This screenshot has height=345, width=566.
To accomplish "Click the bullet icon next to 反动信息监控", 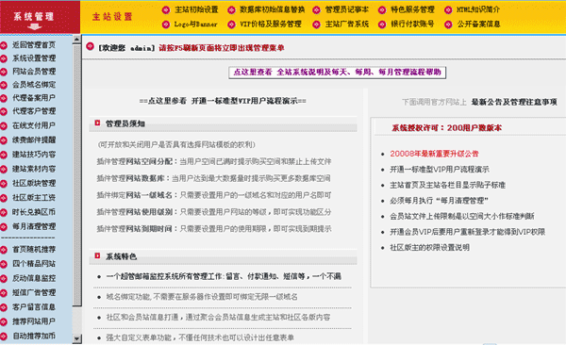I will tap(4, 279).
